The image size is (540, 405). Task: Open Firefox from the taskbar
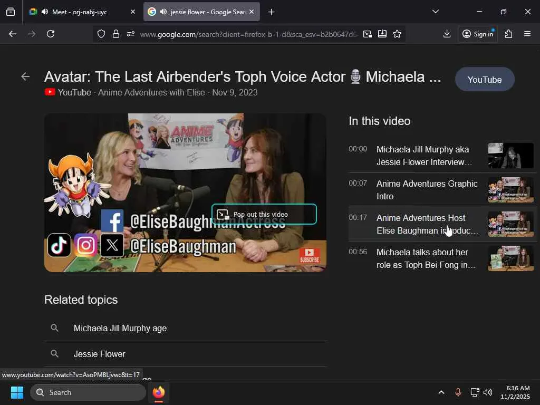(158, 392)
